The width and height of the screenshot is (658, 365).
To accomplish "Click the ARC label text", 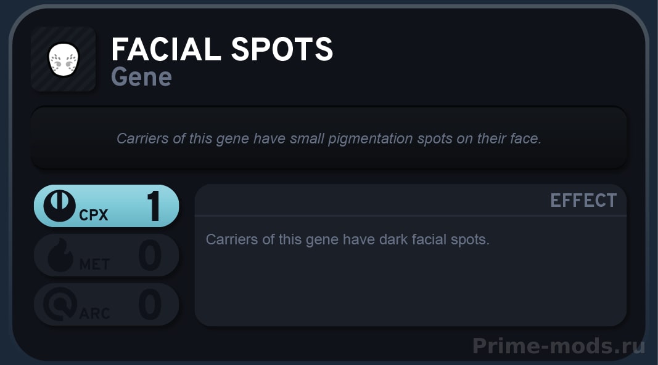I will coord(94,313).
